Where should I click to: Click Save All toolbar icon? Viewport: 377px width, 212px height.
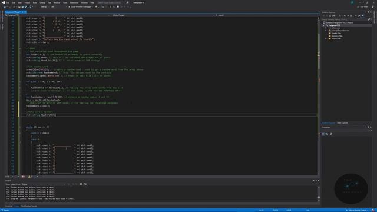26,7
